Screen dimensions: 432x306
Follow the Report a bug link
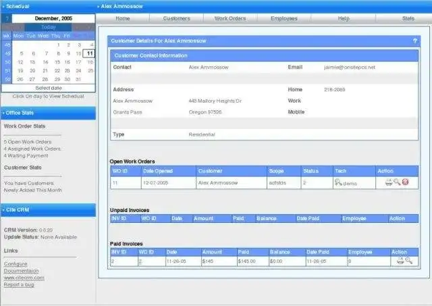pos(19,284)
